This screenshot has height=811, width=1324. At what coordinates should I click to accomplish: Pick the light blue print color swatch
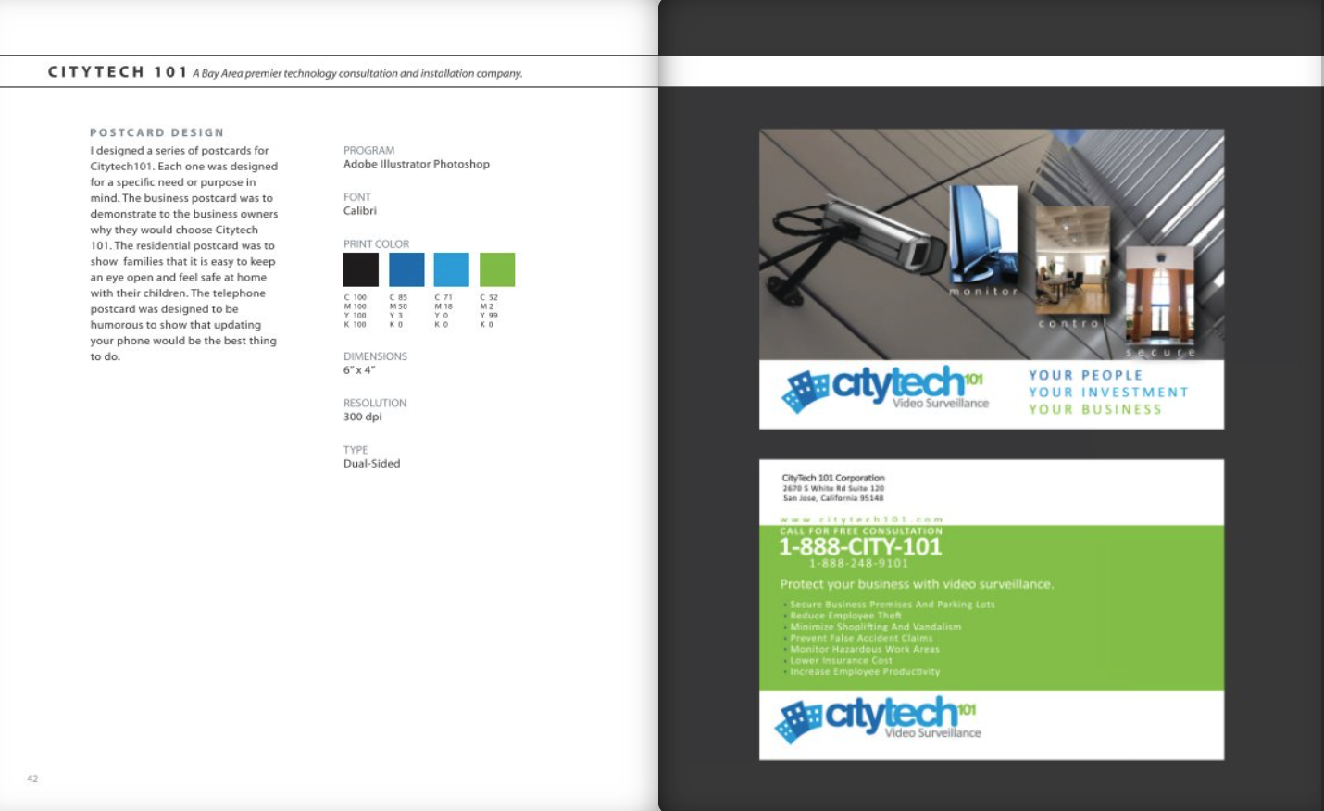point(452,269)
